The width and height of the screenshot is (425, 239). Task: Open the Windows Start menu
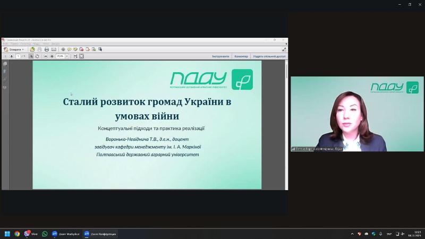[x=7, y=234]
